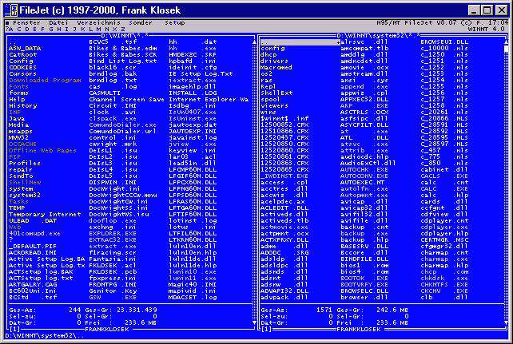Select Macromed folder in right panel
The width and height of the screenshot is (513, 344).
pos(276,67)
